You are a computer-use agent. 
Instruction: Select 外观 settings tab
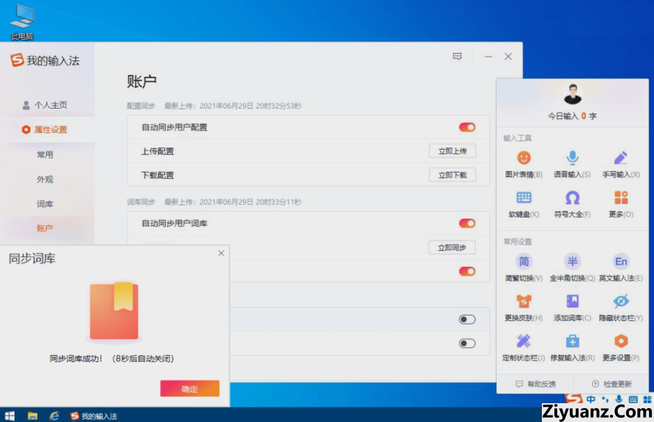pos(45,179)
